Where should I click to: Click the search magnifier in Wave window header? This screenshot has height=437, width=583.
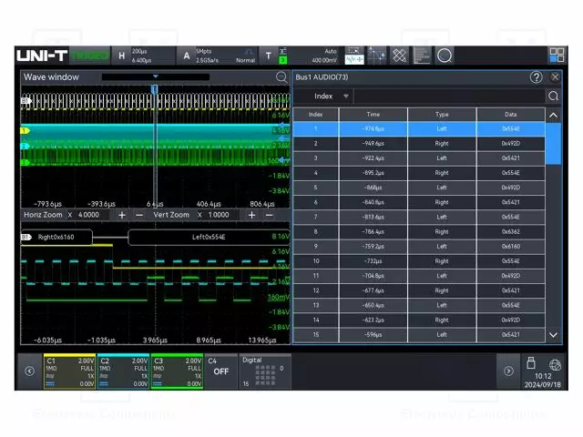click(282, 77)
